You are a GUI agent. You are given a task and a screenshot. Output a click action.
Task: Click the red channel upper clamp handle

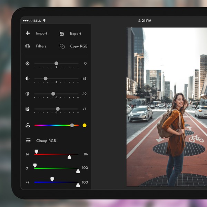coord(36,152)
